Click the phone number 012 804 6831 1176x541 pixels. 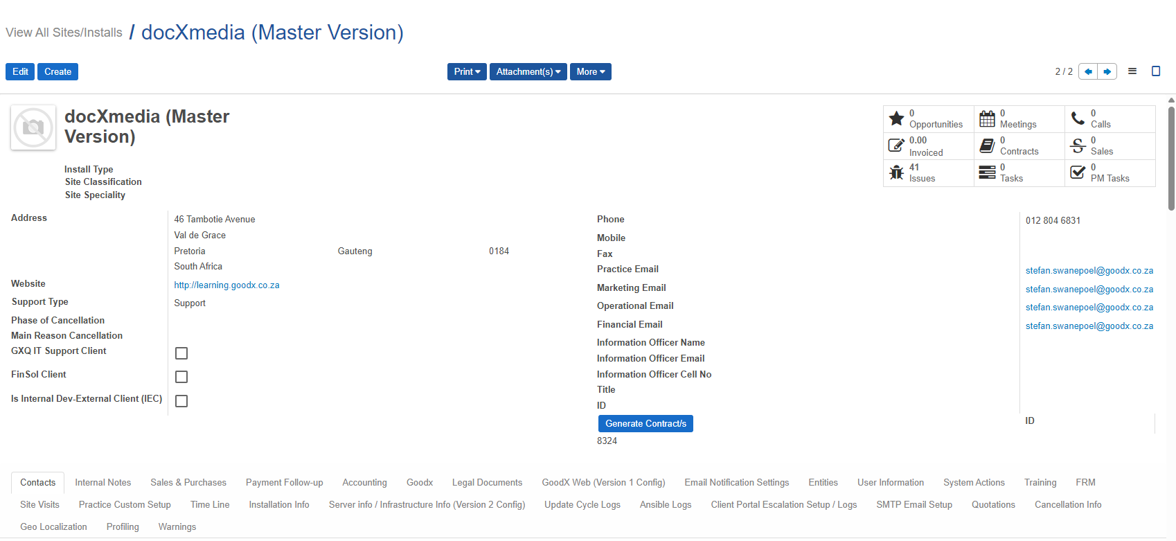[x=1053, y=221]
